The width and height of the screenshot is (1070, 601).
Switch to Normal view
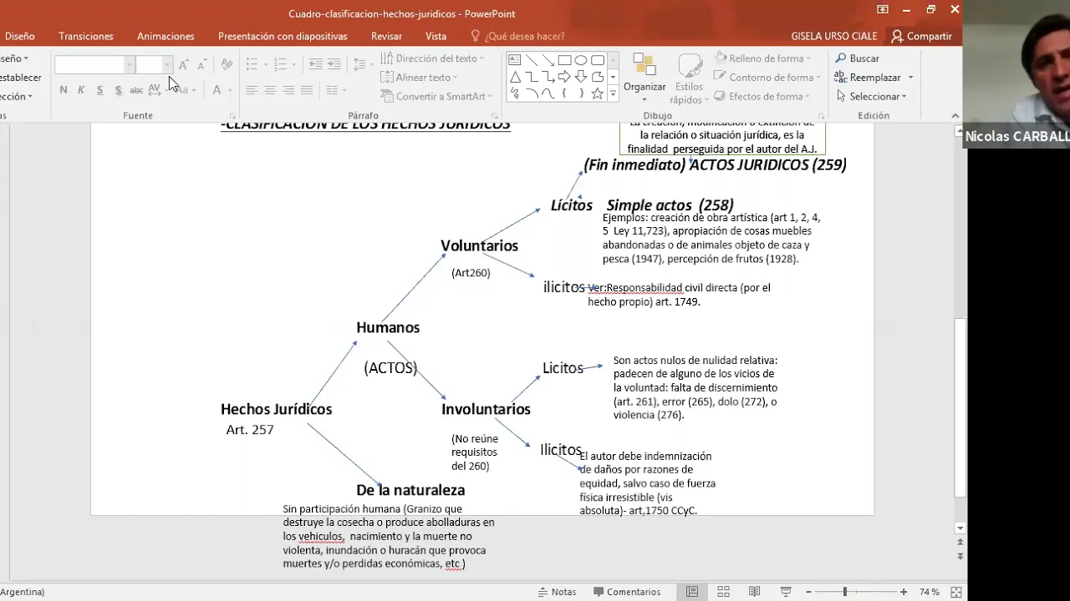coord(692,592)
